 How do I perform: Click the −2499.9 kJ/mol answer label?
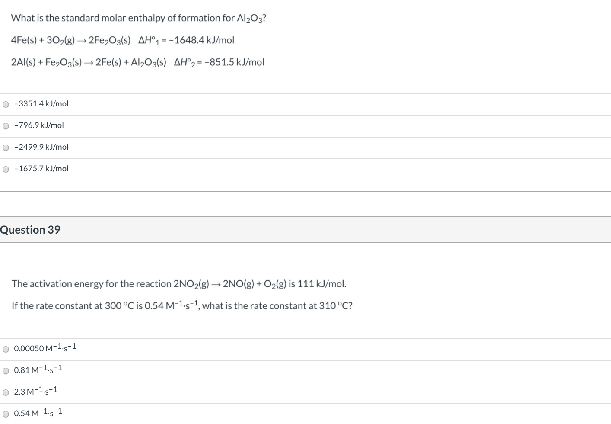click(41, 147)
